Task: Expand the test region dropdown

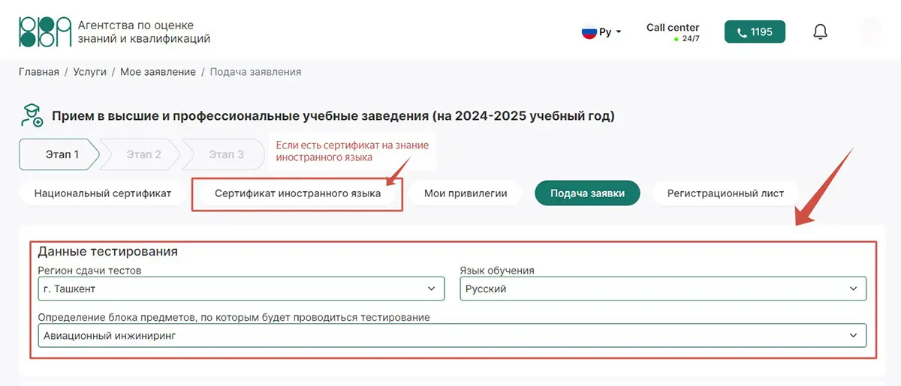Action: point(237,289)
